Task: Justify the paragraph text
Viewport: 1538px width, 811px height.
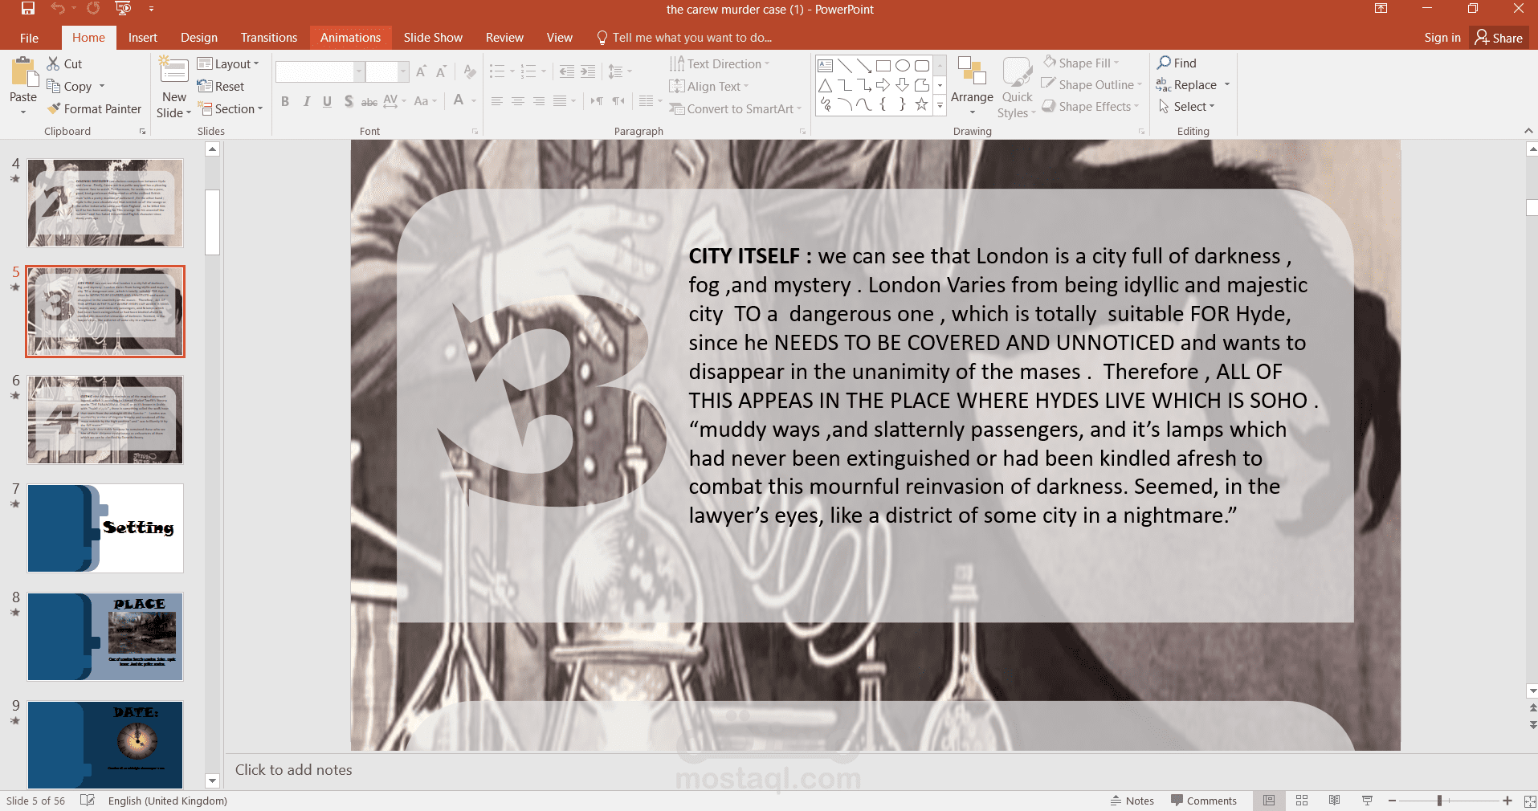Action: point(560,101)
